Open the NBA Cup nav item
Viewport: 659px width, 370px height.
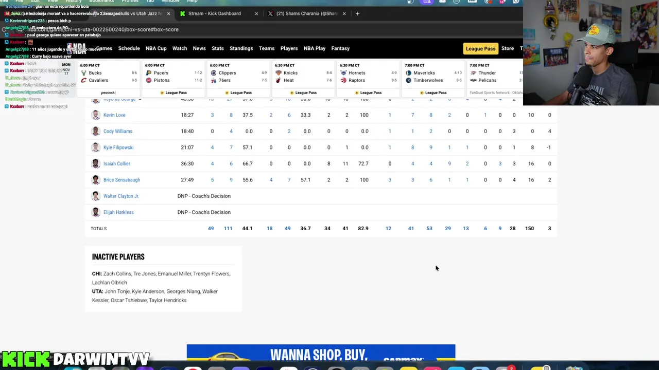(156, 48)
